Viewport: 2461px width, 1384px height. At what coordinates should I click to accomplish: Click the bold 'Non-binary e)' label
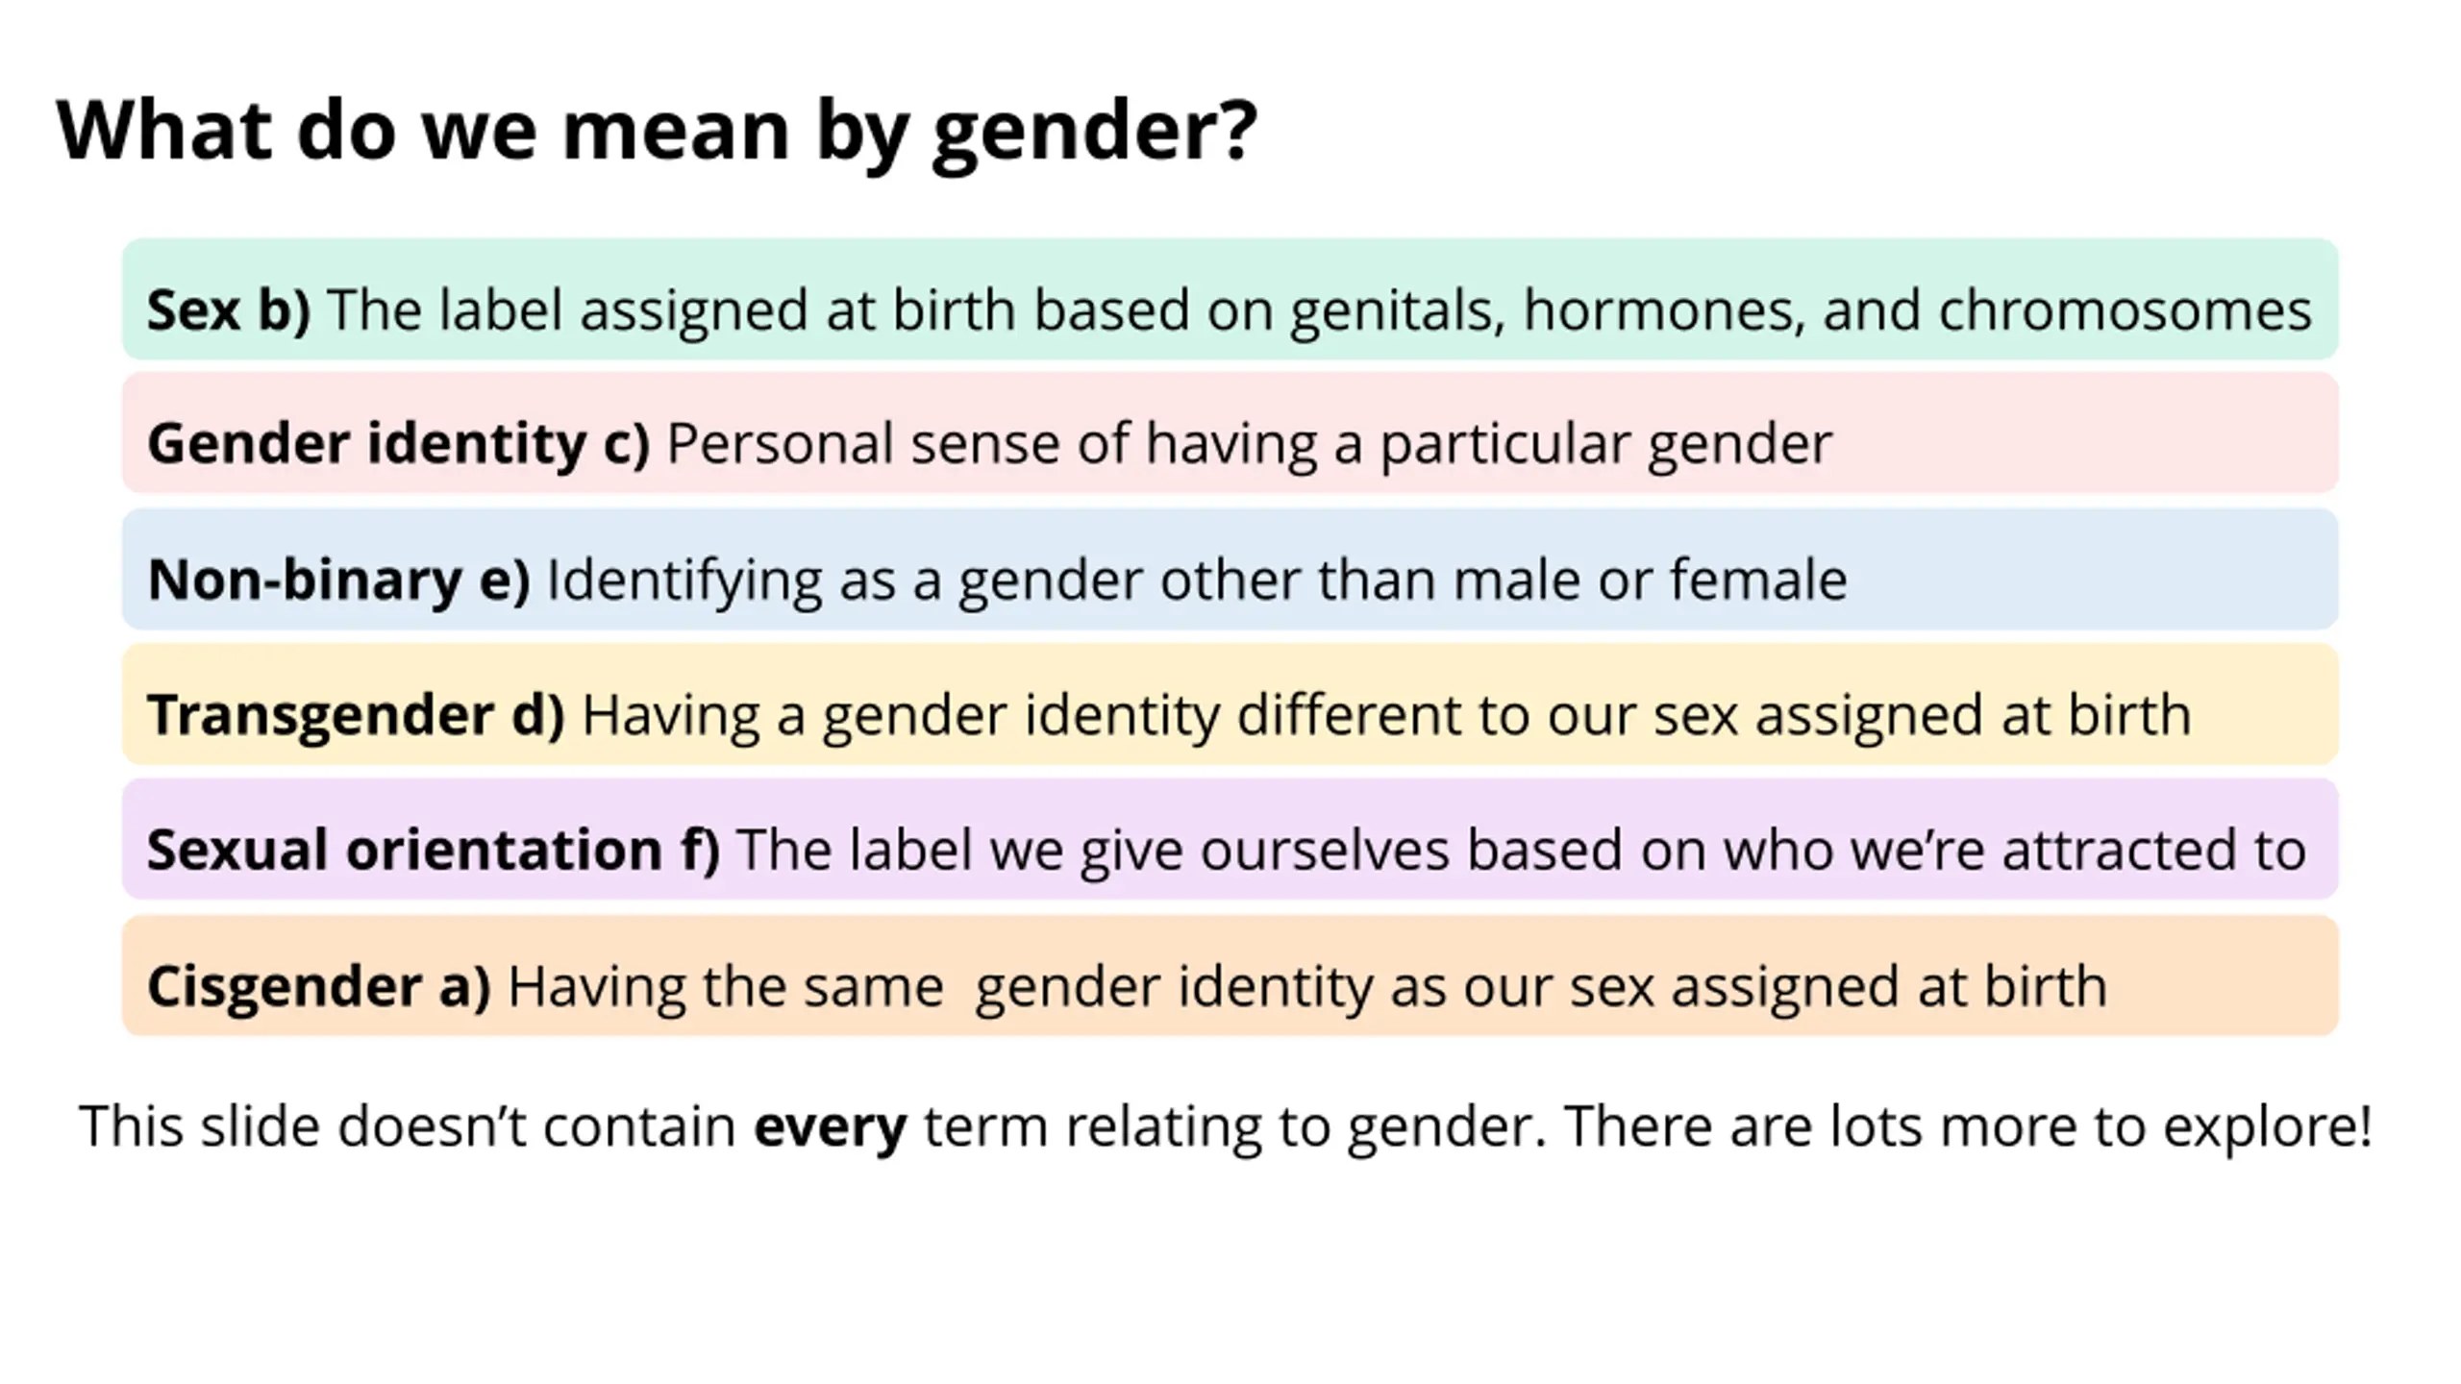[338, 580]
